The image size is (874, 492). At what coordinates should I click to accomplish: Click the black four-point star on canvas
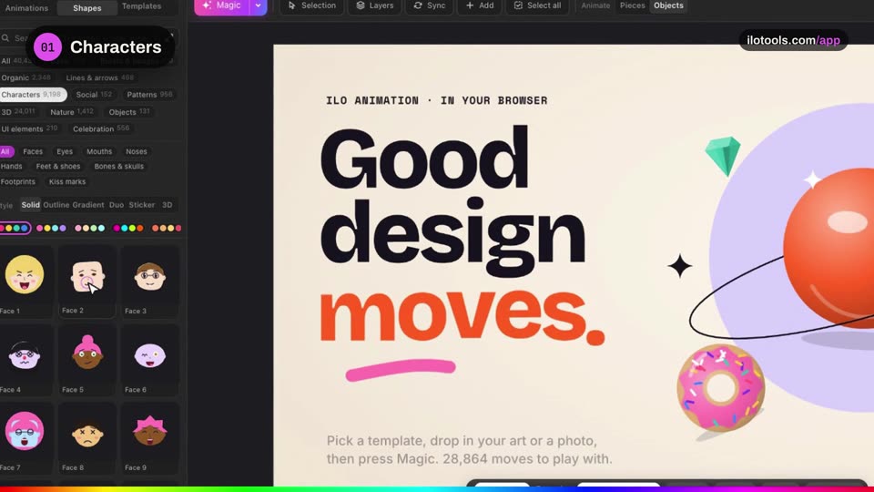[x=680, y=266]
